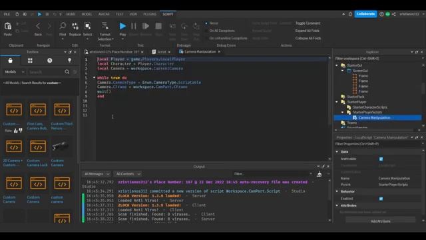Screen dimensions: 426x240
Task: Collapse the StarterGui tree node
Action: click(337, 65)
